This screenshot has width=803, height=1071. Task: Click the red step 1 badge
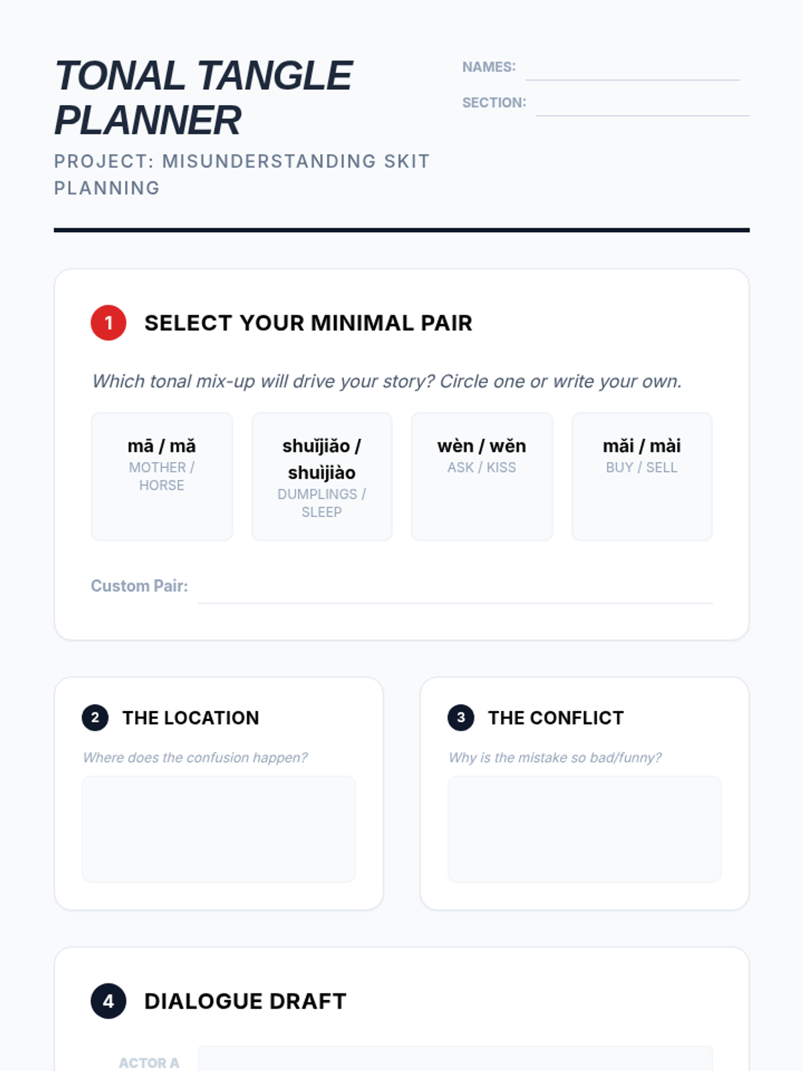108,323
